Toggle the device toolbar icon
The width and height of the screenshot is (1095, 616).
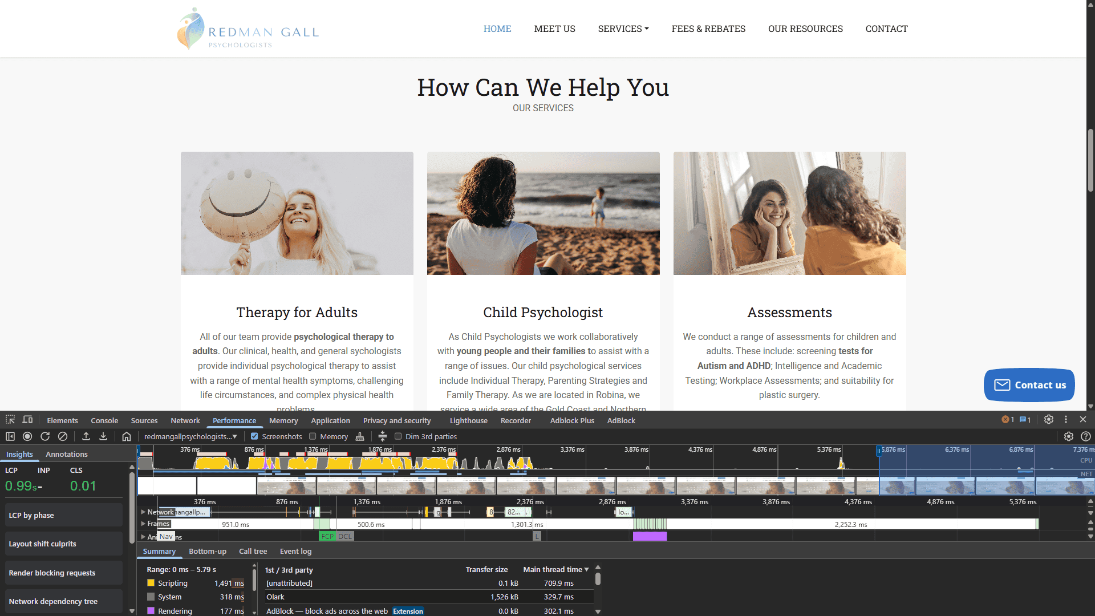coord(27,420)
